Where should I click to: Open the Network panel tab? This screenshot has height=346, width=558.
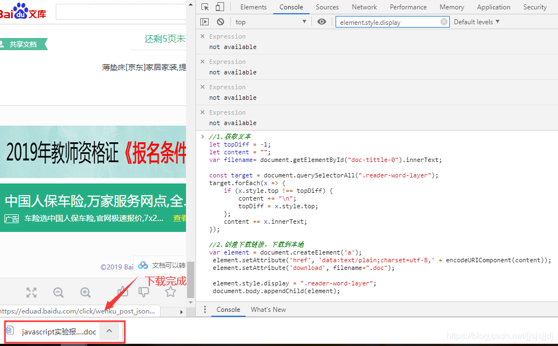364,7
